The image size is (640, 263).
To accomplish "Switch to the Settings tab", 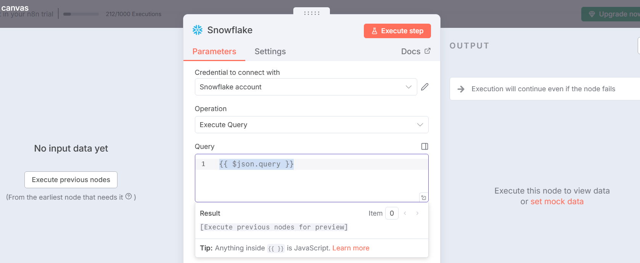I will (x=270, y=52).
